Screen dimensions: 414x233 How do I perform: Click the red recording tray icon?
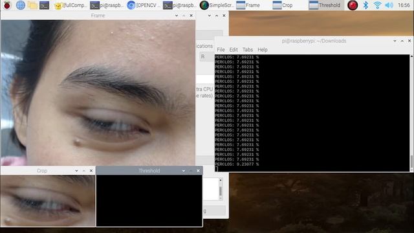point(353,5)
